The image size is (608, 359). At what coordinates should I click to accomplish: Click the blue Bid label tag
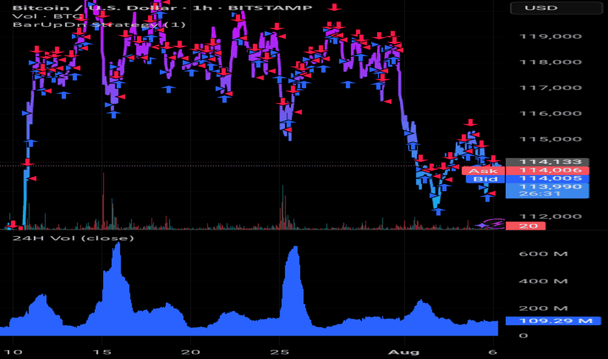coord(485,179)
